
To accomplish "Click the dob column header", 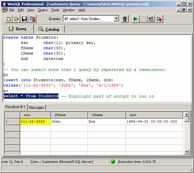I will pos(154,115).
